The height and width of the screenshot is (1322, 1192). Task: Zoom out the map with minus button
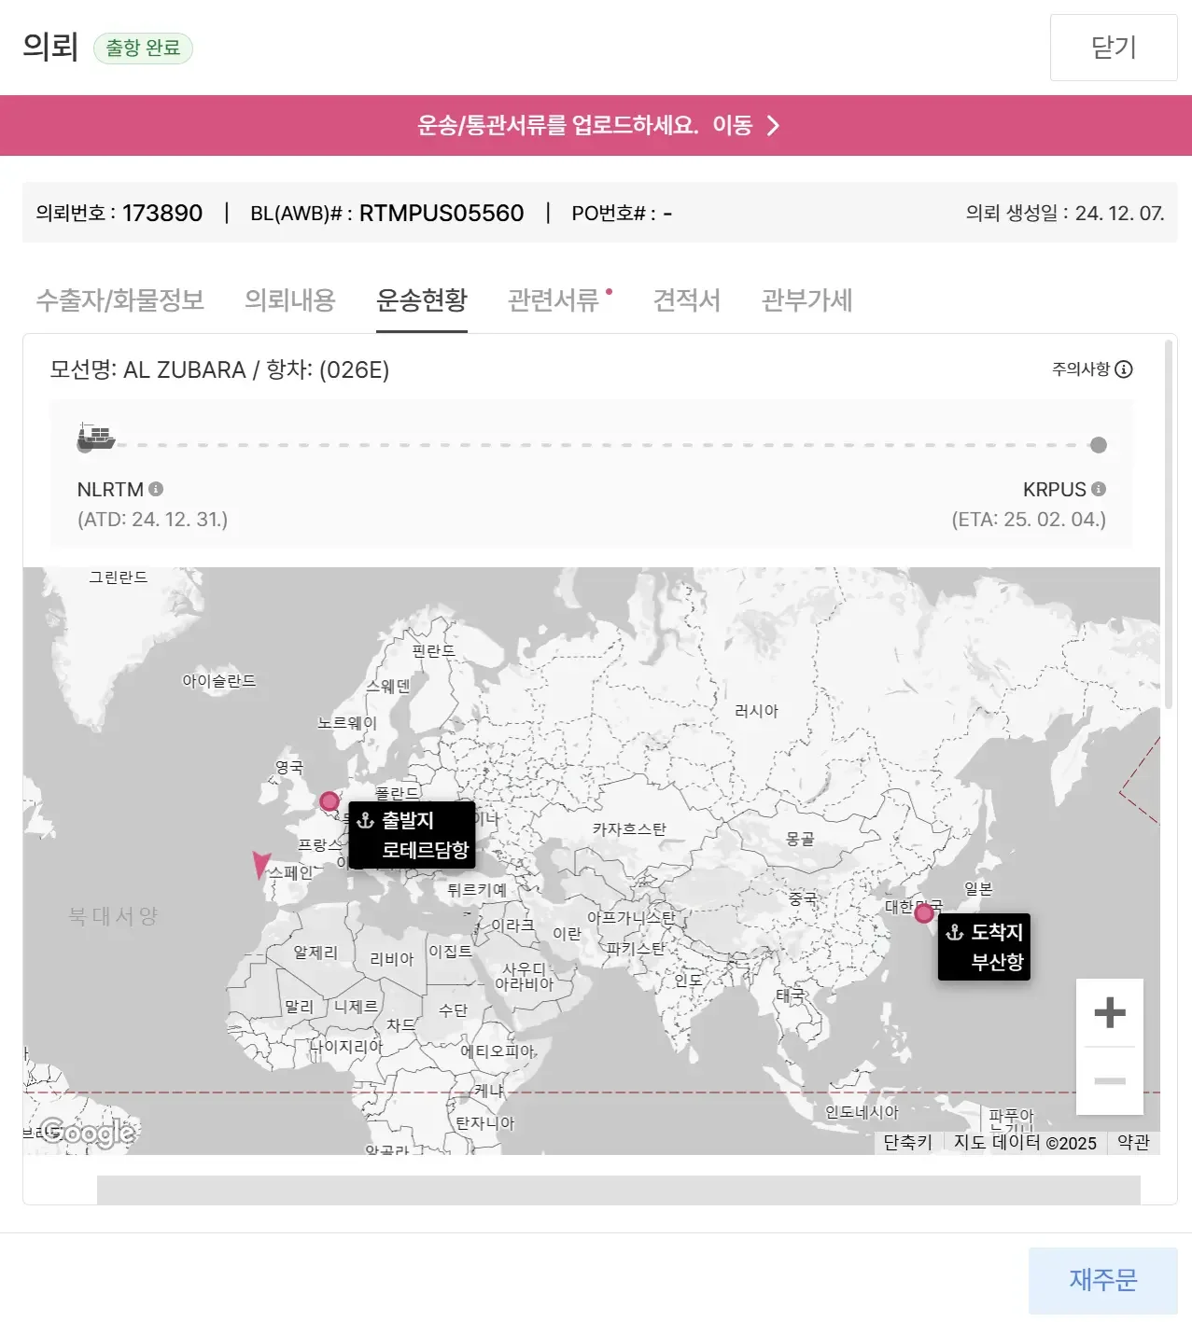tap(1110, 1080)
